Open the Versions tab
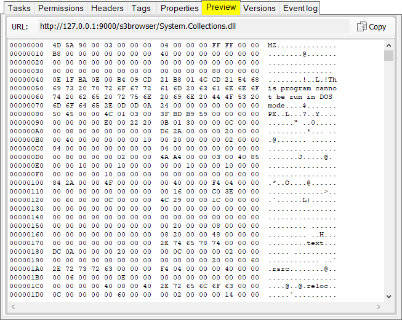 (259, 9)
